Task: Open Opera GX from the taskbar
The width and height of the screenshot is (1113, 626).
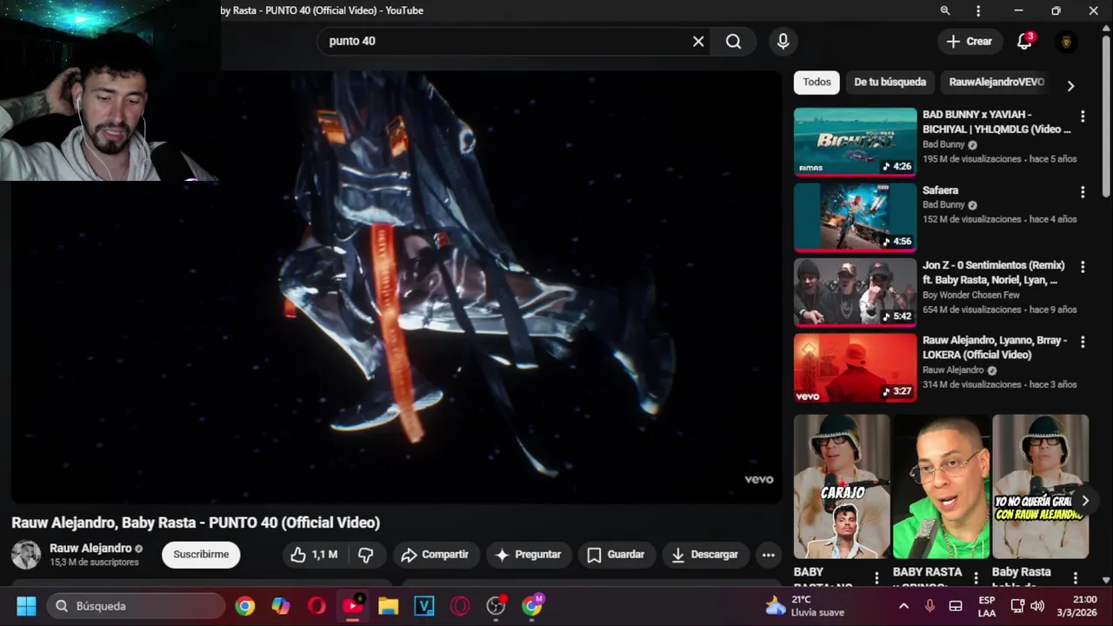Action: pyautogui.click(x=460, y=606)
